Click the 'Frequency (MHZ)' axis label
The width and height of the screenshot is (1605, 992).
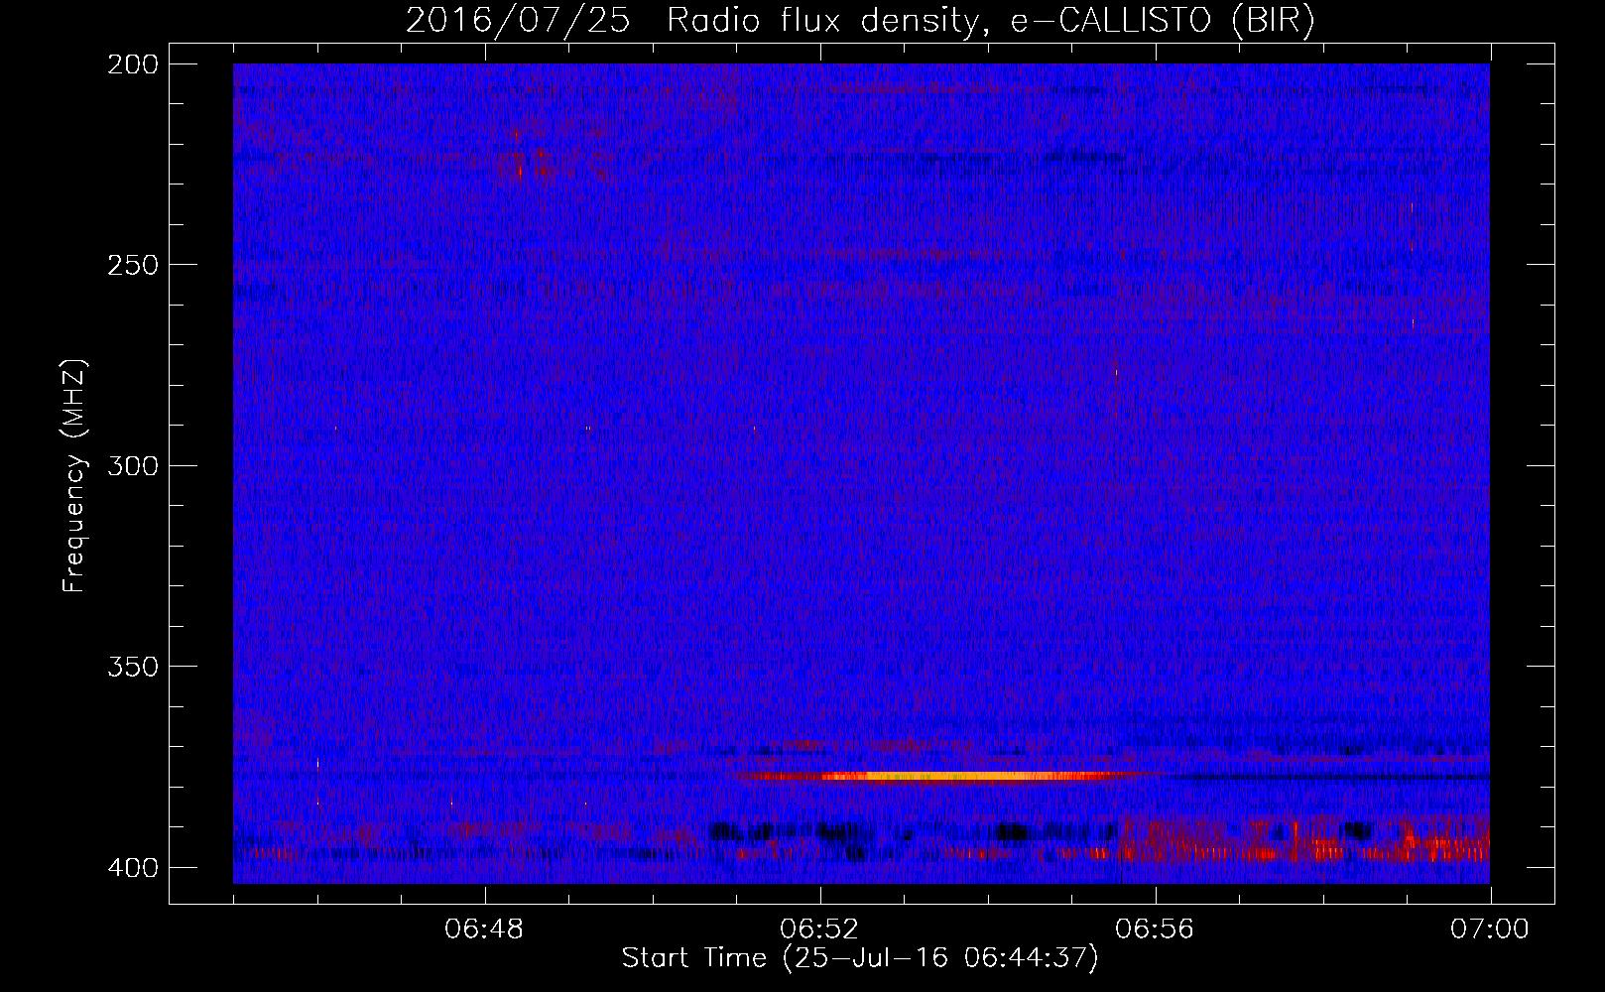[74, 475]
